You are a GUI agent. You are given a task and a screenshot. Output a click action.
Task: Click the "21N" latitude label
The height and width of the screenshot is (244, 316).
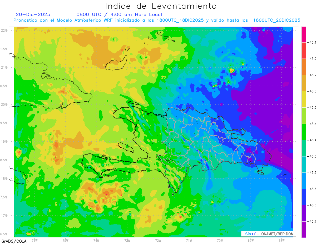4,67
